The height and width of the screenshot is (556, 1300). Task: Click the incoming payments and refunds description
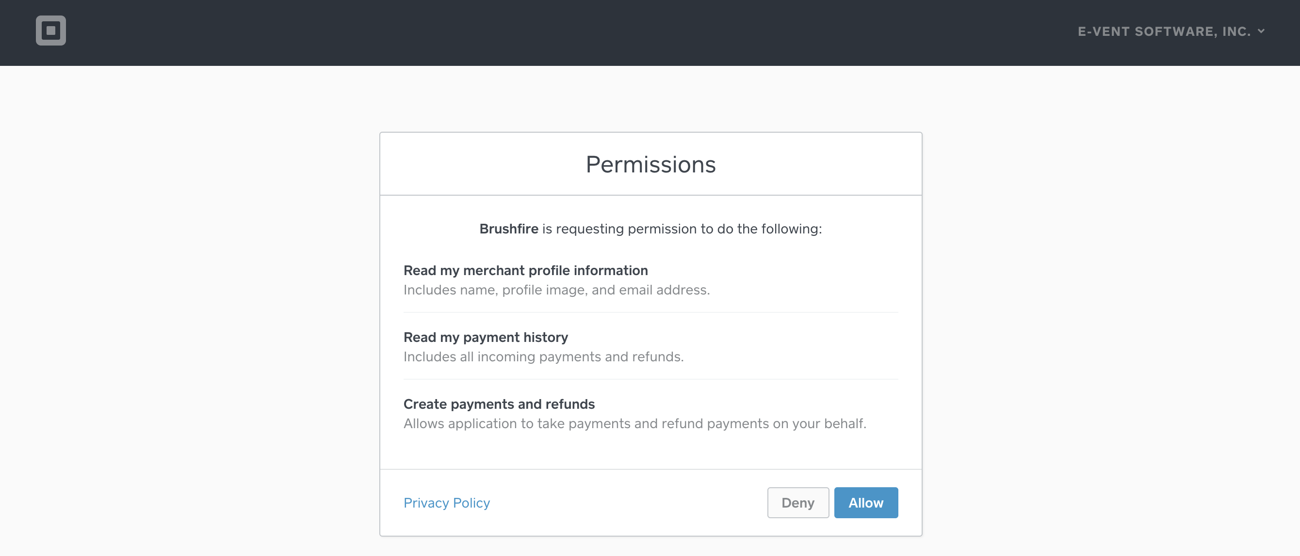[x=543, y=356]
